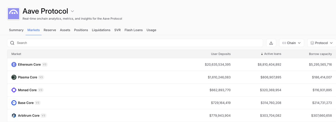336x122 pixels.
Task: Sort by the User Deposits column header
Action: click(221, 54)
